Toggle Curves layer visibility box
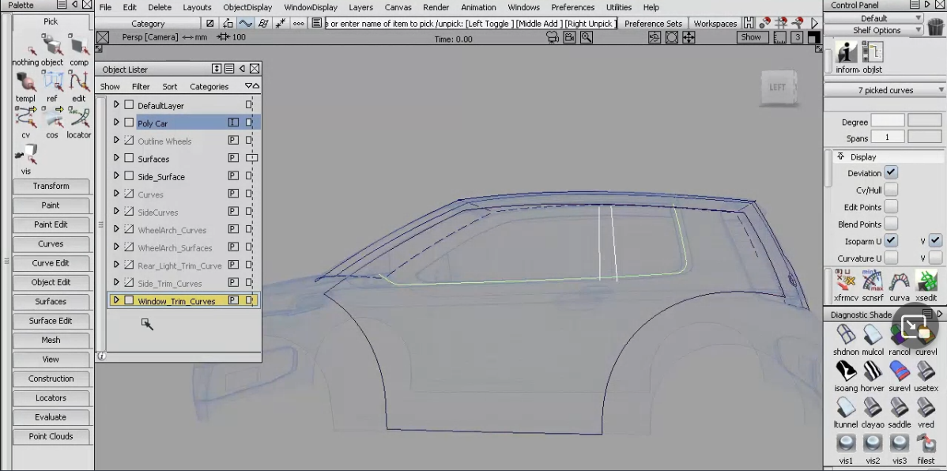This screenshot has width=947, height=471. click(x=129, y=194)
